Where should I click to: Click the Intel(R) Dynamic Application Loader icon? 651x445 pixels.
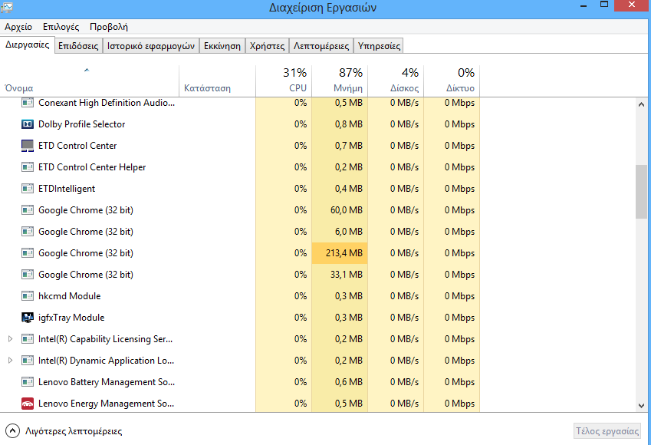coord(28,361)
